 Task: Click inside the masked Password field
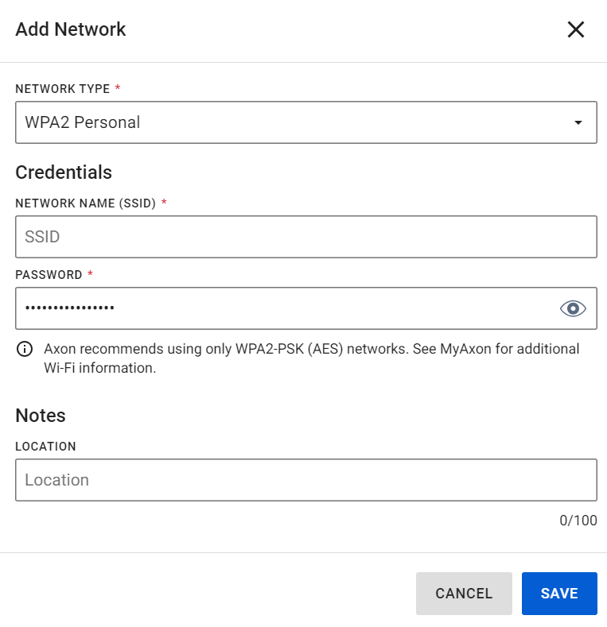[278, 308]
